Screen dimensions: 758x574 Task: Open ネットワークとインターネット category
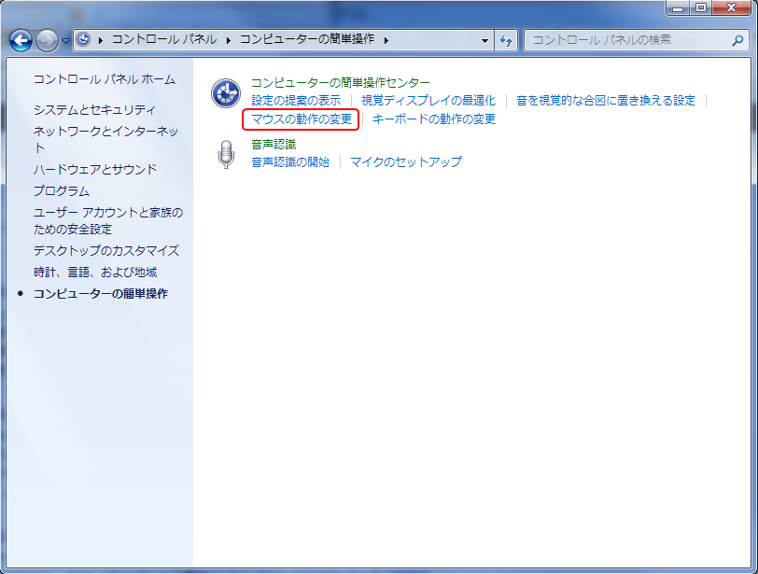pos(105,139)
